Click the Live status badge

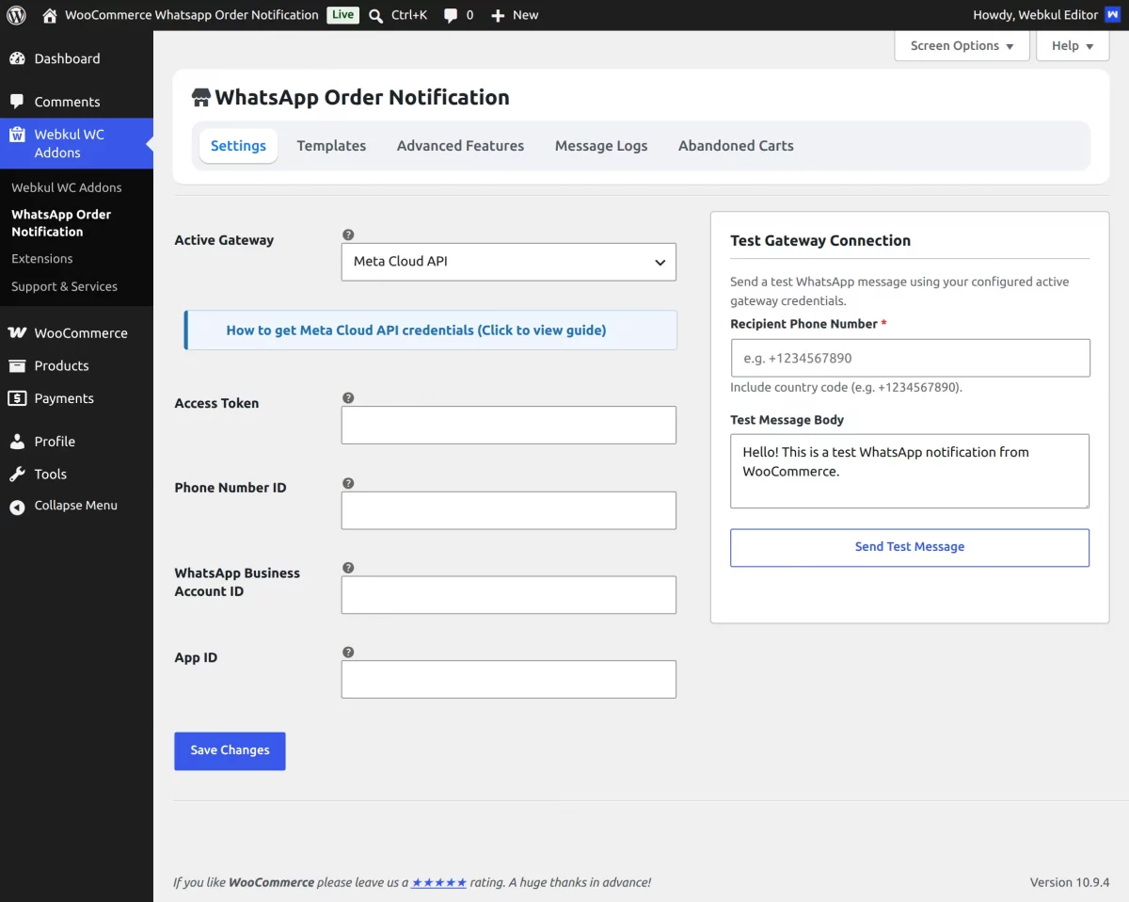343,15
